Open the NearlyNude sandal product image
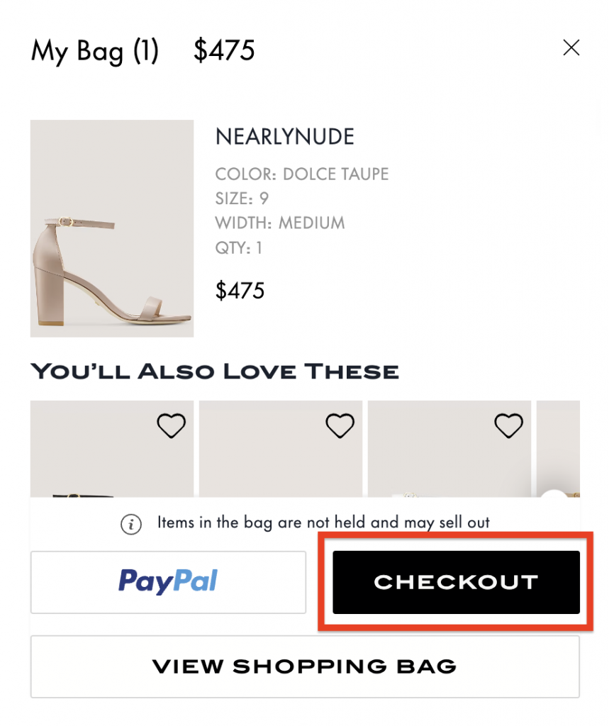Image resolution: width=609 pixels, height=726 pixels. 112,228
